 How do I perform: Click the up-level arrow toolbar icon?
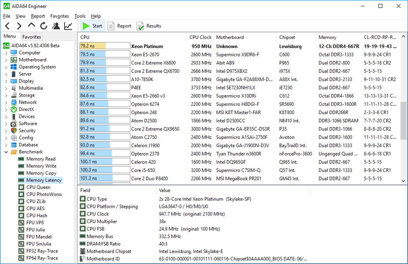pos(31,25)
